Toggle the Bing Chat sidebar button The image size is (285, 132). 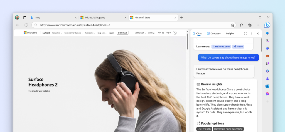pyautogui.click(x=267, y=25)
